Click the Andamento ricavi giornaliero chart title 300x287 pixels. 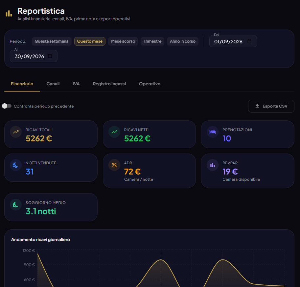pyautogui.click(x=40, y=239)
